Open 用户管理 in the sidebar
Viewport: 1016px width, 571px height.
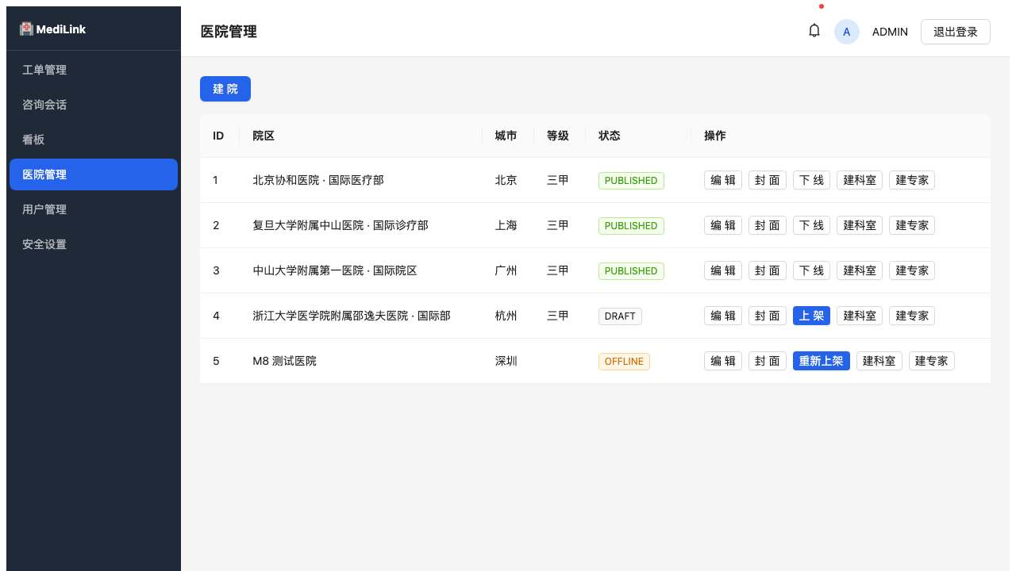pyautogui.click(x=94, y=209)
